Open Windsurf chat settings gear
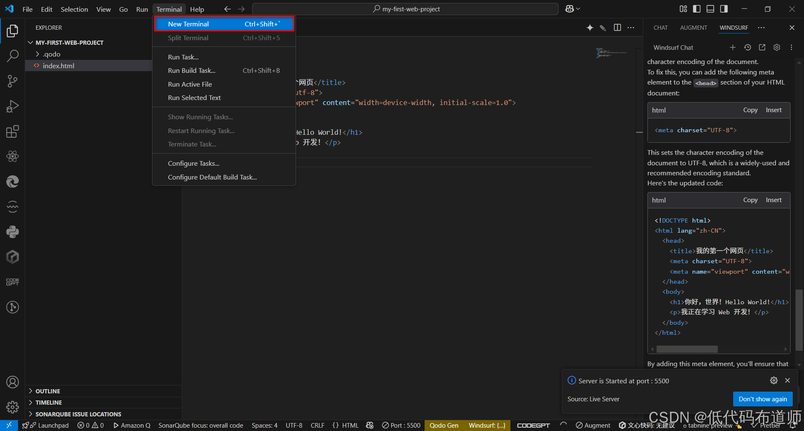The height and width of the screenshot is (431, 804). tap(777, 47)
